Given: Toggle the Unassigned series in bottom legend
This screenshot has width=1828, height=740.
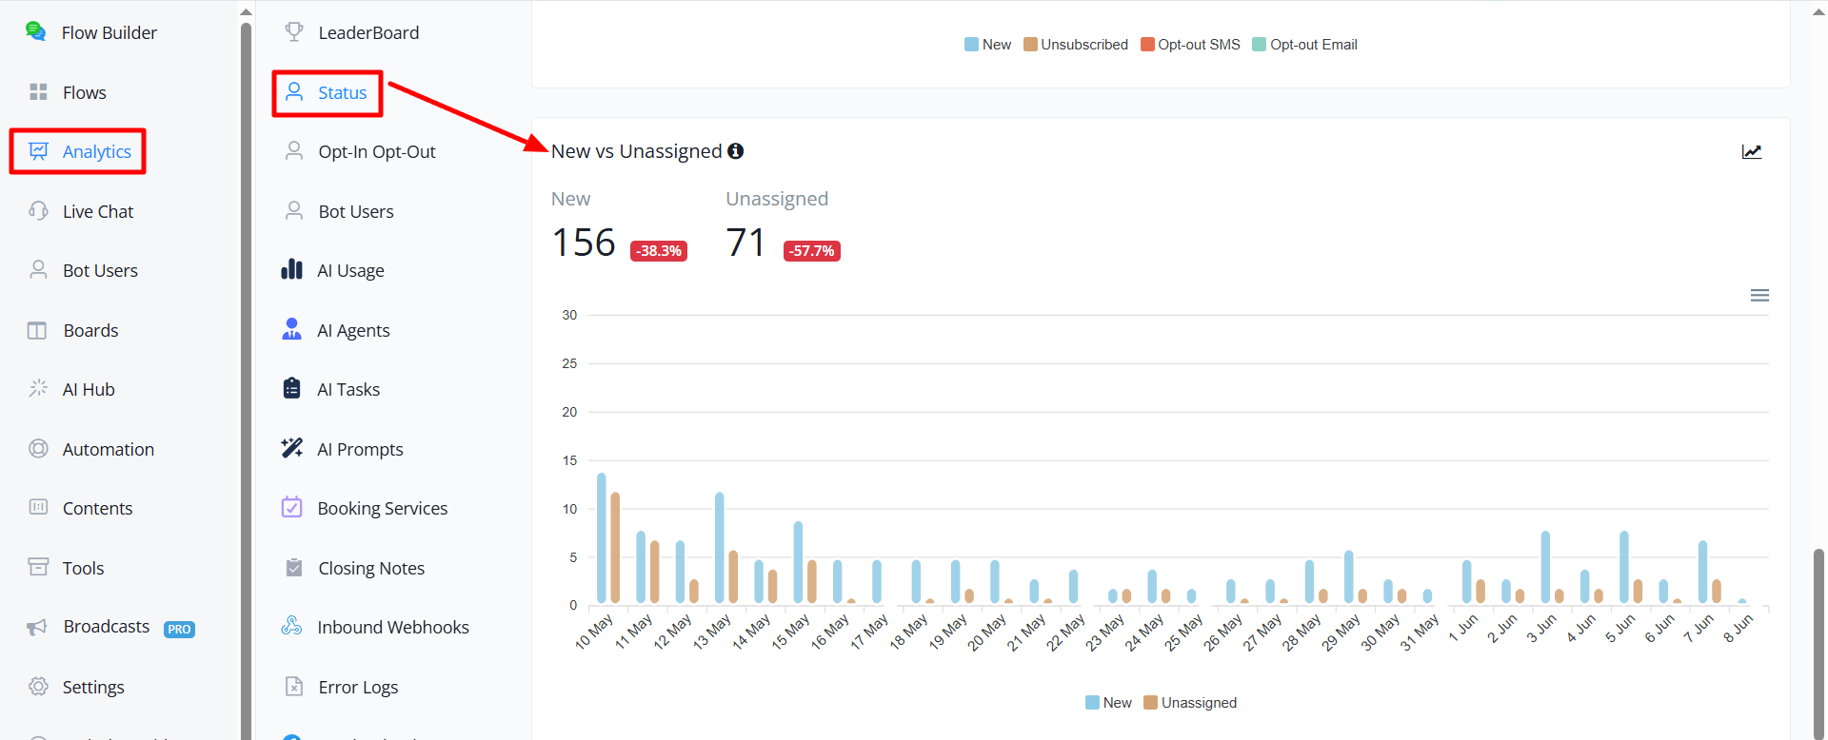Looking at the screenshot, I should coord(1190,703).
